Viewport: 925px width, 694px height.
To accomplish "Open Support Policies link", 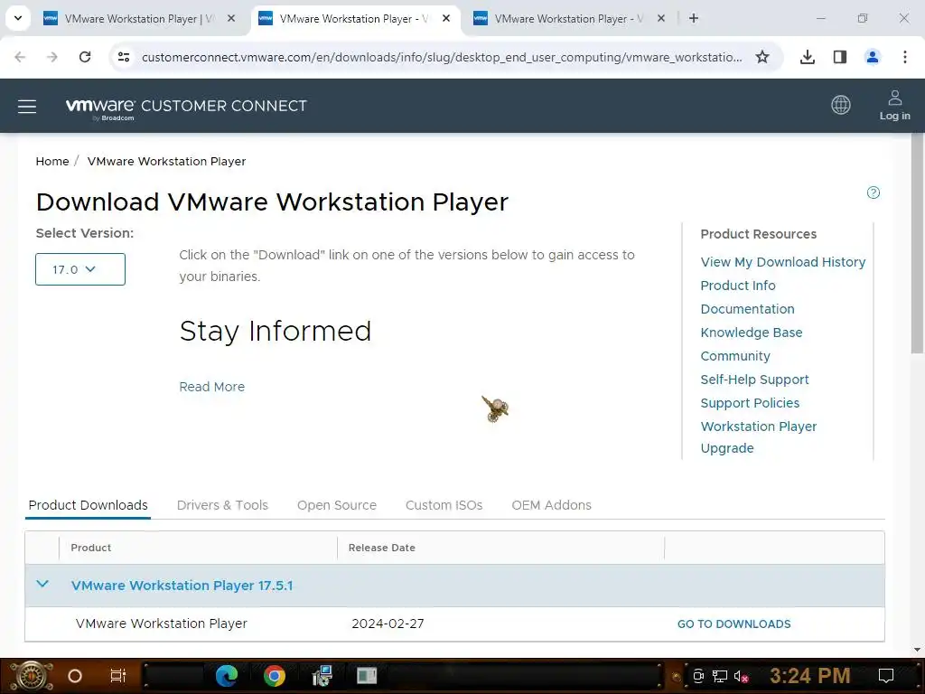I will tap(750, 403).
